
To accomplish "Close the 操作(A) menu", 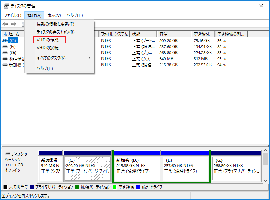I will click(34, 15).
